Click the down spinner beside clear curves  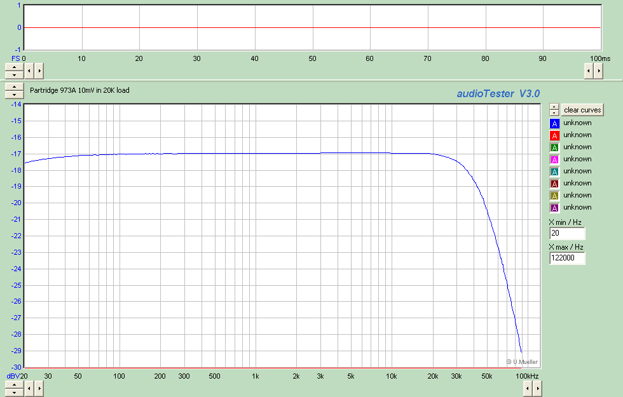(x=554, y=113)
